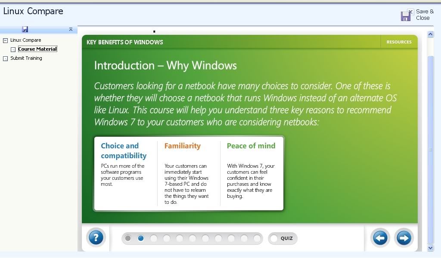Viewport: 441px width, 258px height.
Task: Click the scroll up arrow of the vertical scrollbar
Action: click(x=430, y=34)
